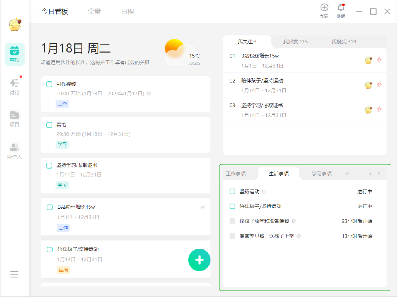Image resolution: width=397 pixels, height=297 pixels.
Task: Click the green floating add button
Action: click(199, 260)
